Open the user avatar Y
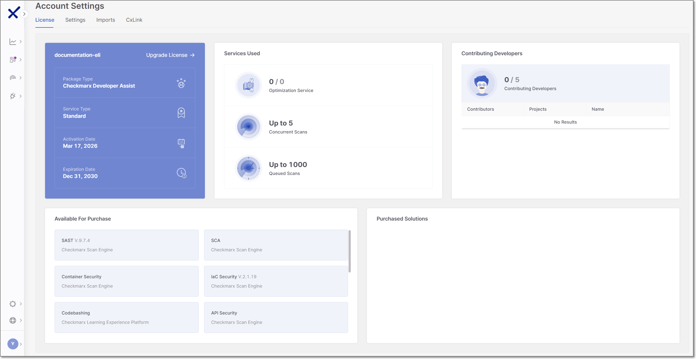The width and height of the screenshot is (696, 359). point(13,344)
